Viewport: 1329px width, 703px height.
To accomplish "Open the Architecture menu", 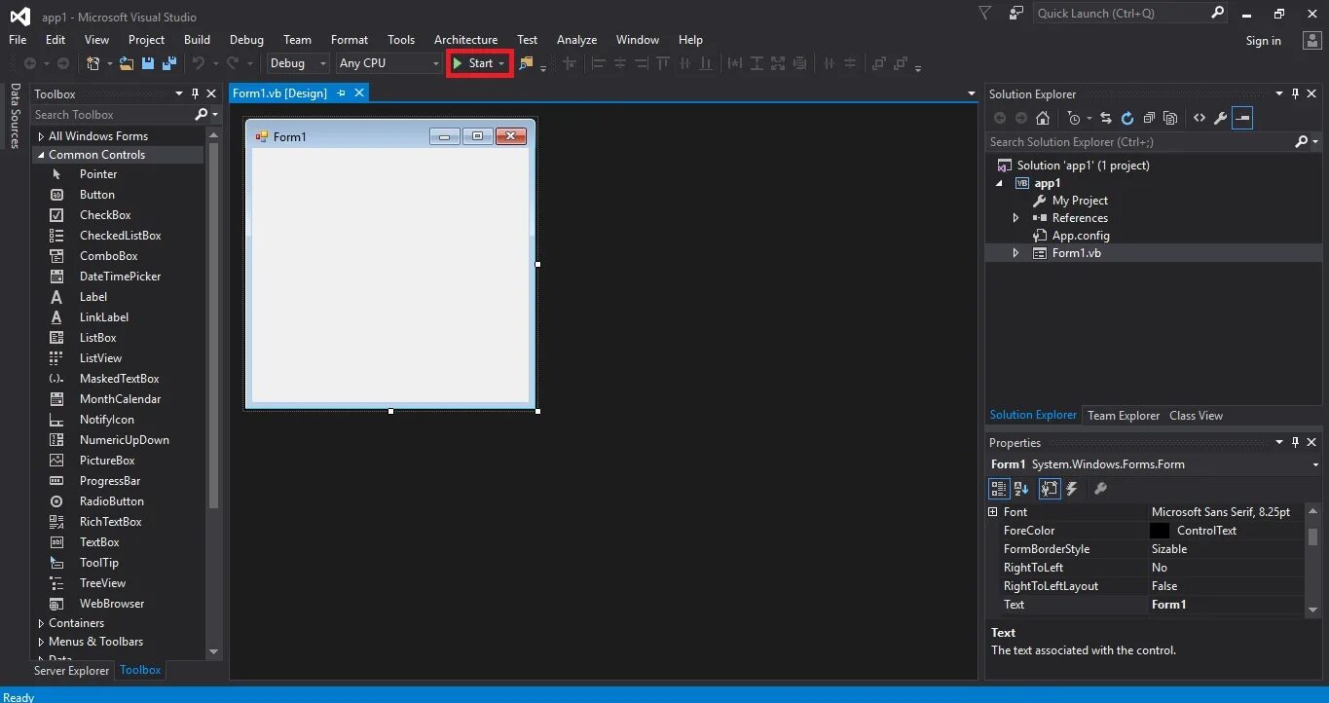I will 465,40.
